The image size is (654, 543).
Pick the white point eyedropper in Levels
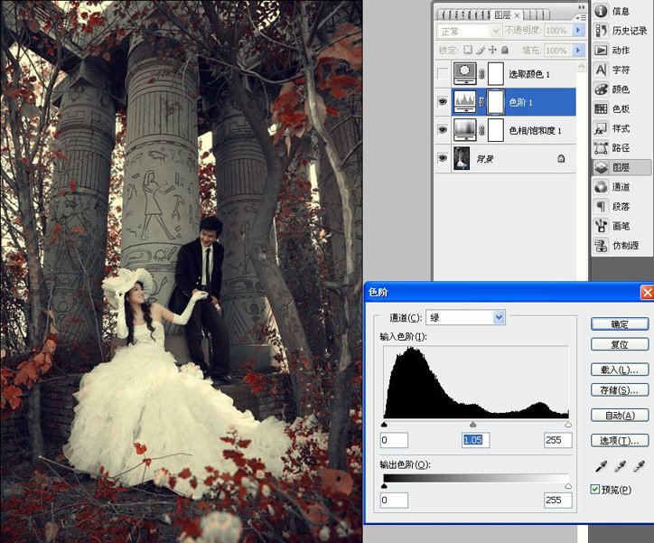[x=639, y=466]
